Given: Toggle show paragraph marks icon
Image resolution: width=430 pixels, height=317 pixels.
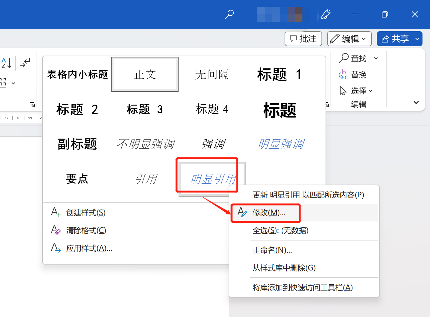Looking at the screenshot, I should [x=25, y=63].
